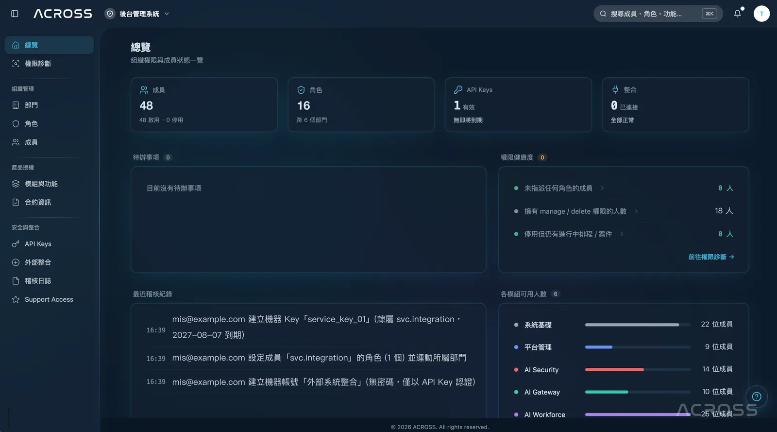The width and height of the screenshot is (777, 432).
Task: Click the shield icon beside 後台管理系統
Action: [x=110, y=14]
